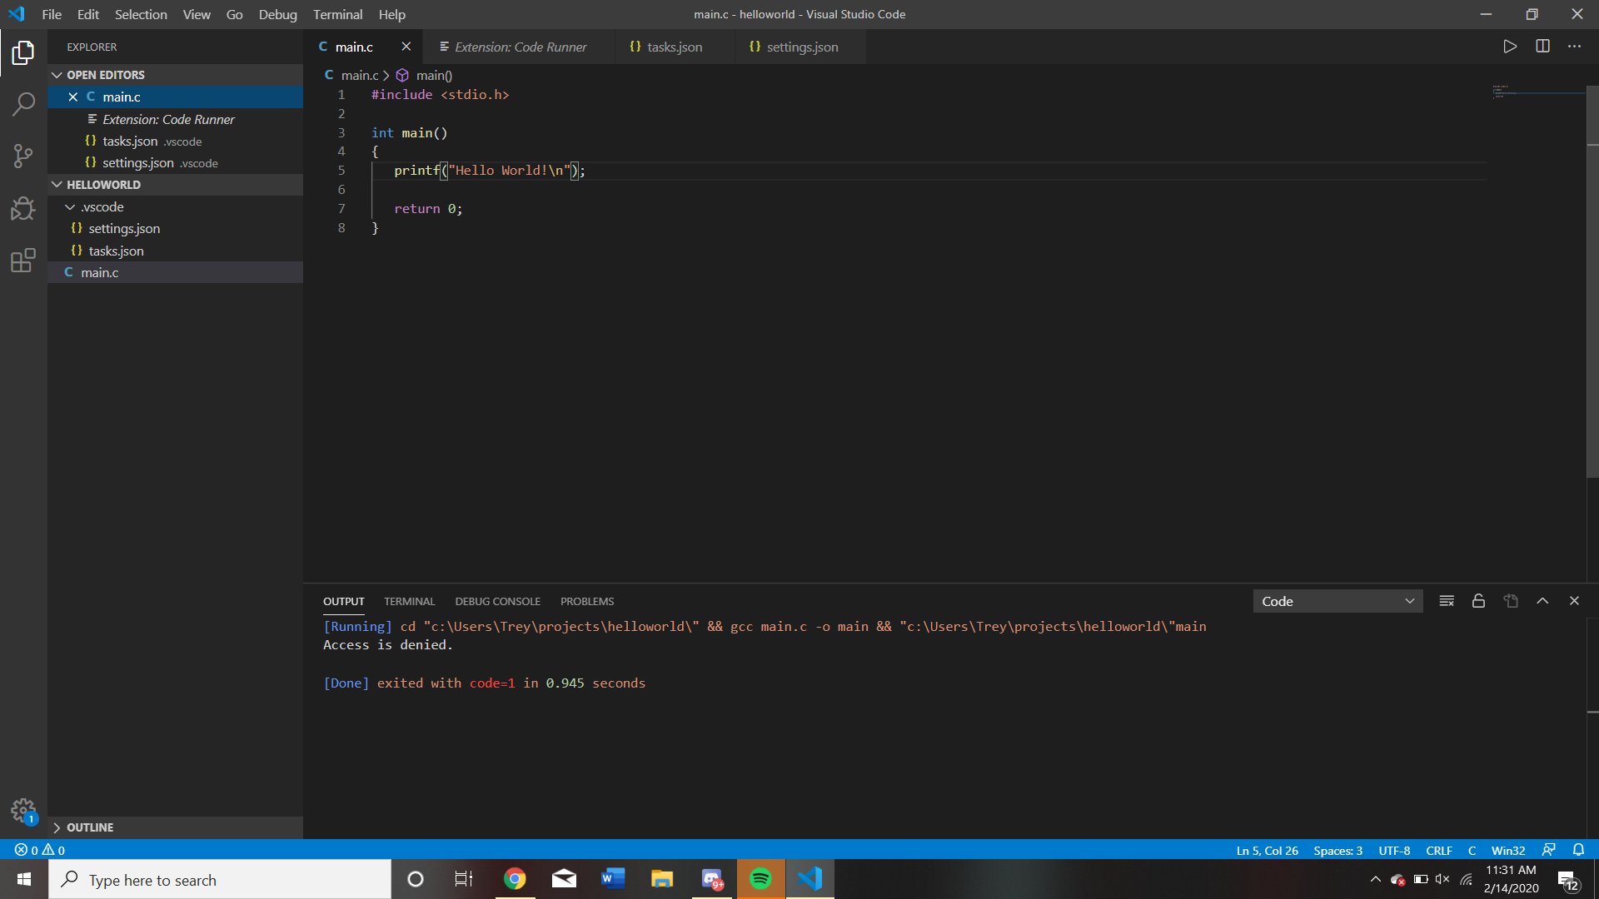Click the editor vertical scrollbar
The height and width of the screenshot is (899, 1599).
[1592, 283]
